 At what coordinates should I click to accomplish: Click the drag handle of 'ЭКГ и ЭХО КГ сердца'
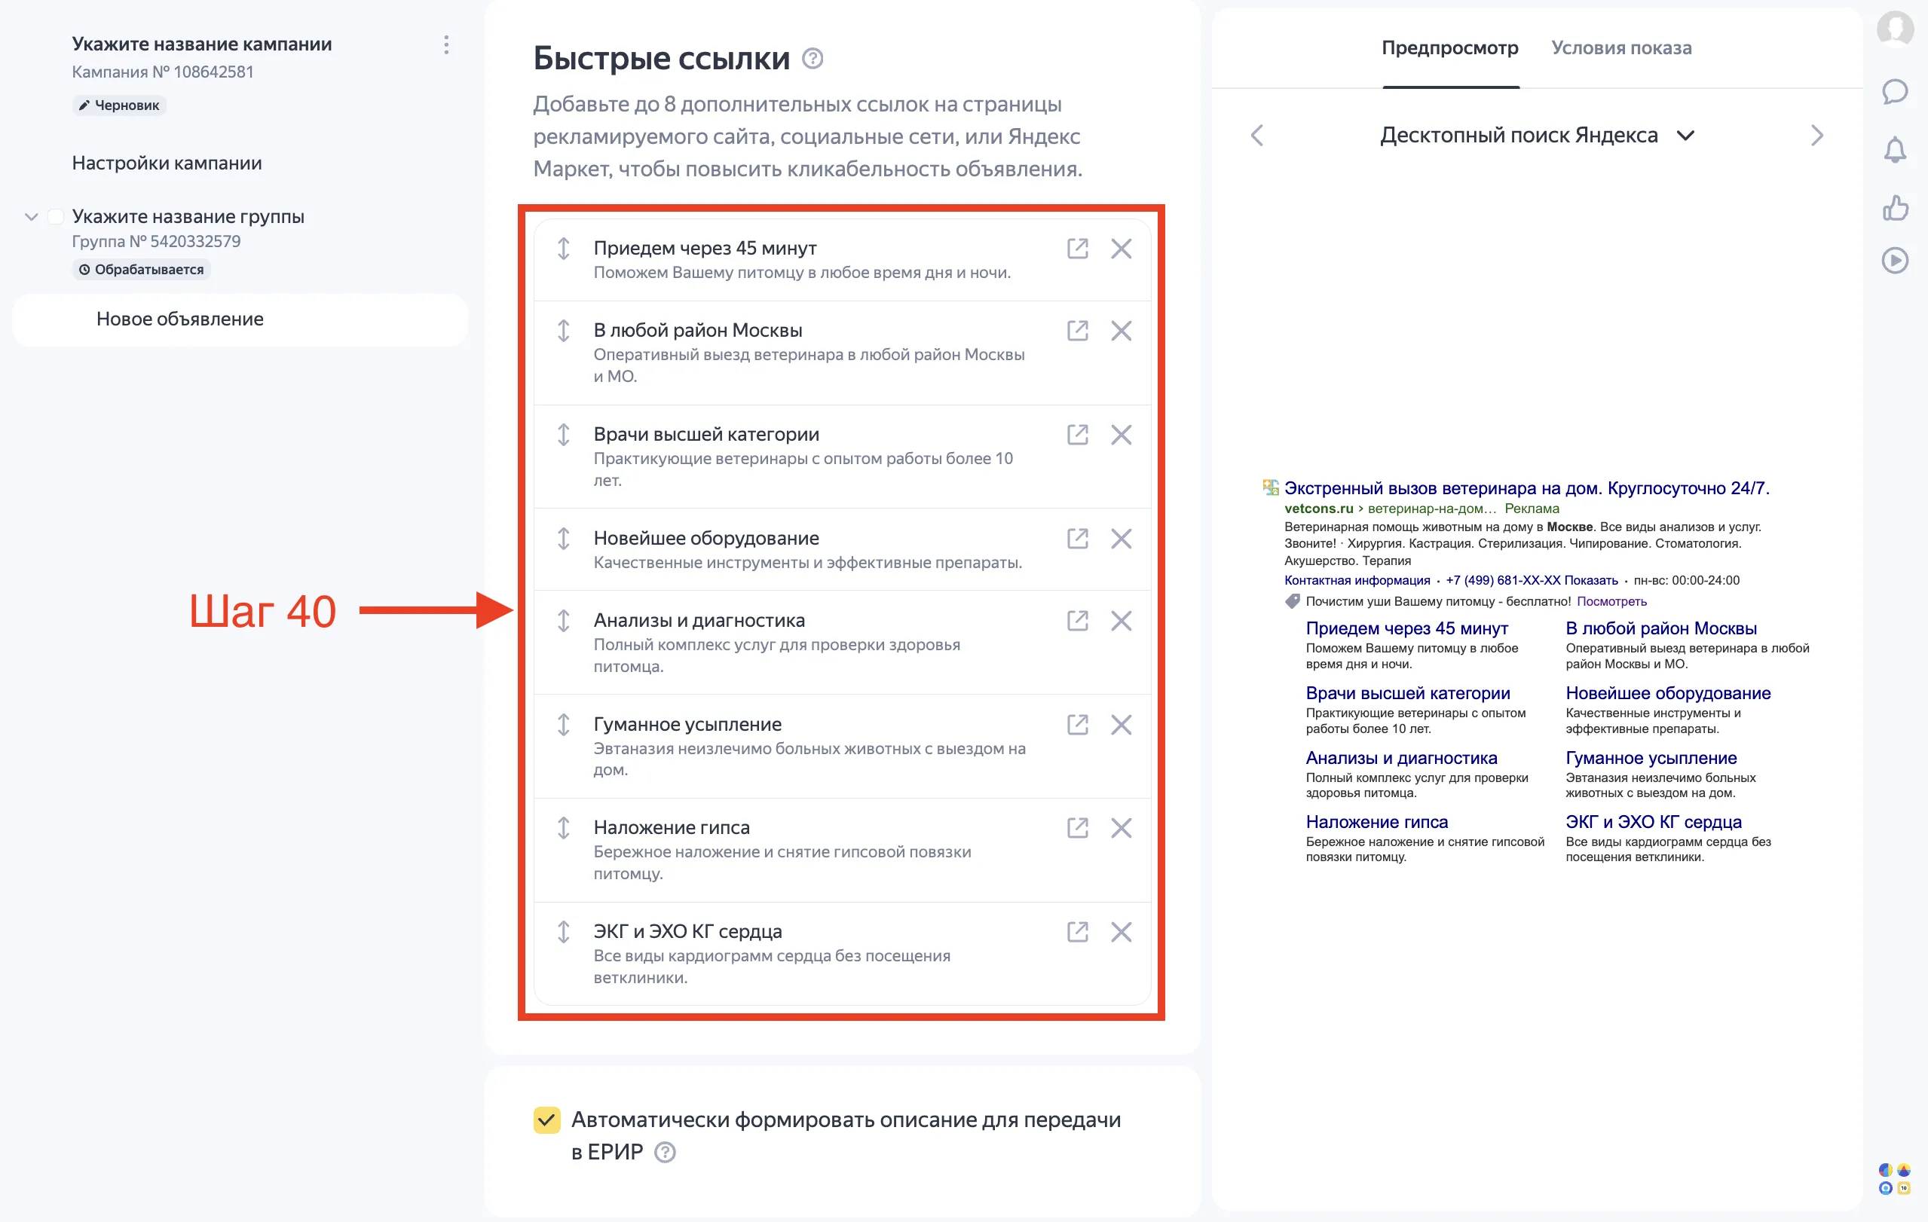coord(565,931)
